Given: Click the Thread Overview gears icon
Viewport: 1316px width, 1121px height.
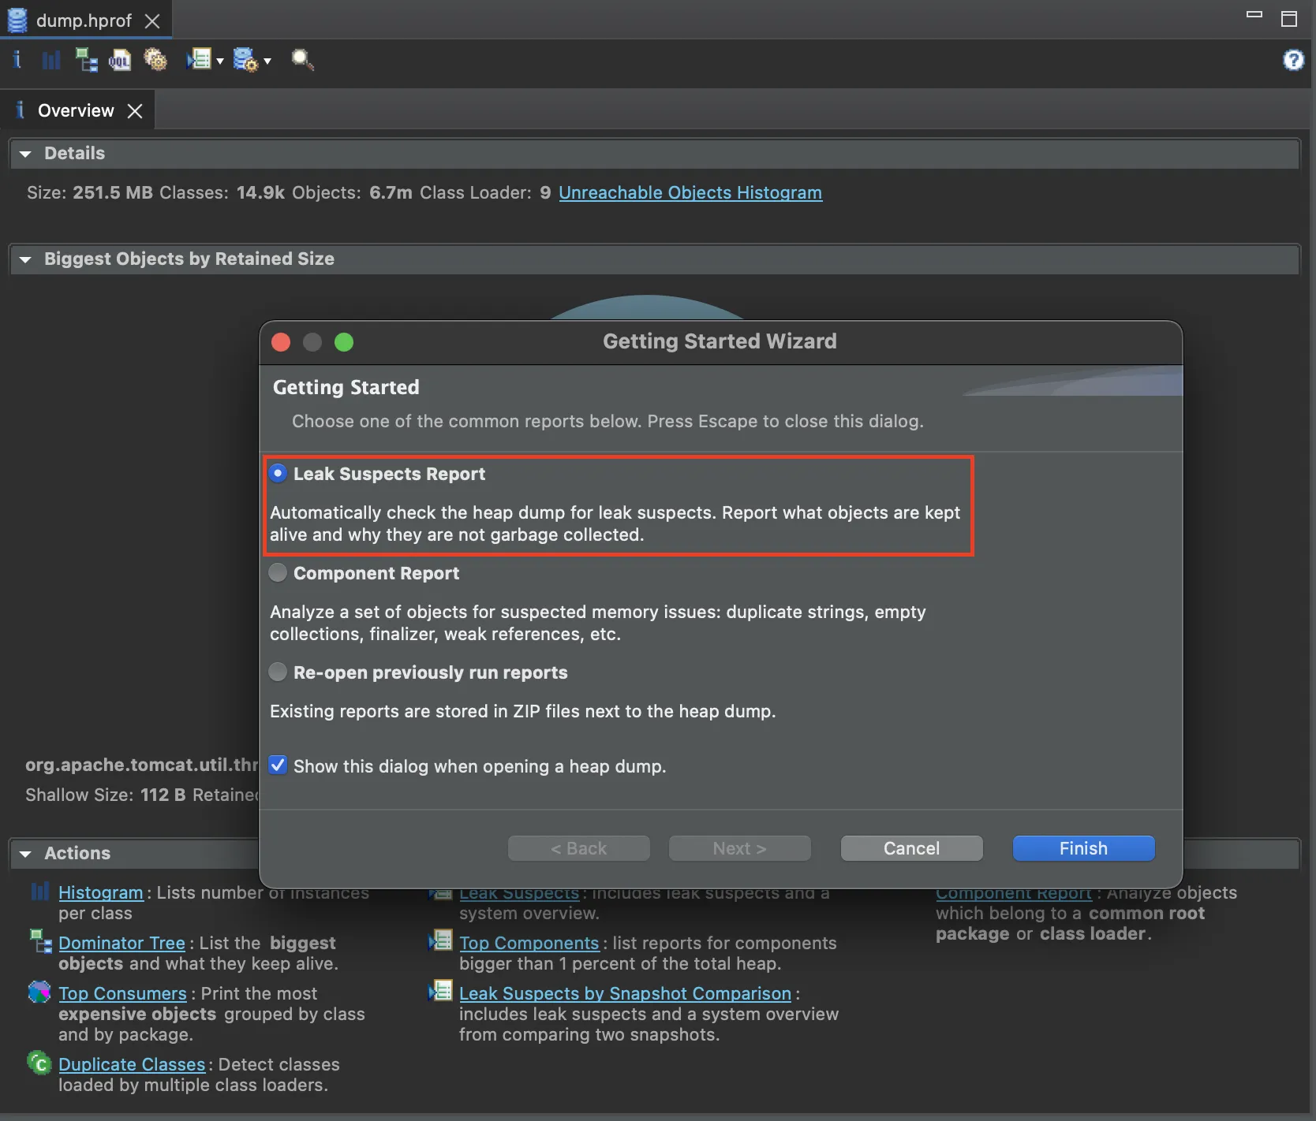Looking at the screenshot, I should click(155, 61).
